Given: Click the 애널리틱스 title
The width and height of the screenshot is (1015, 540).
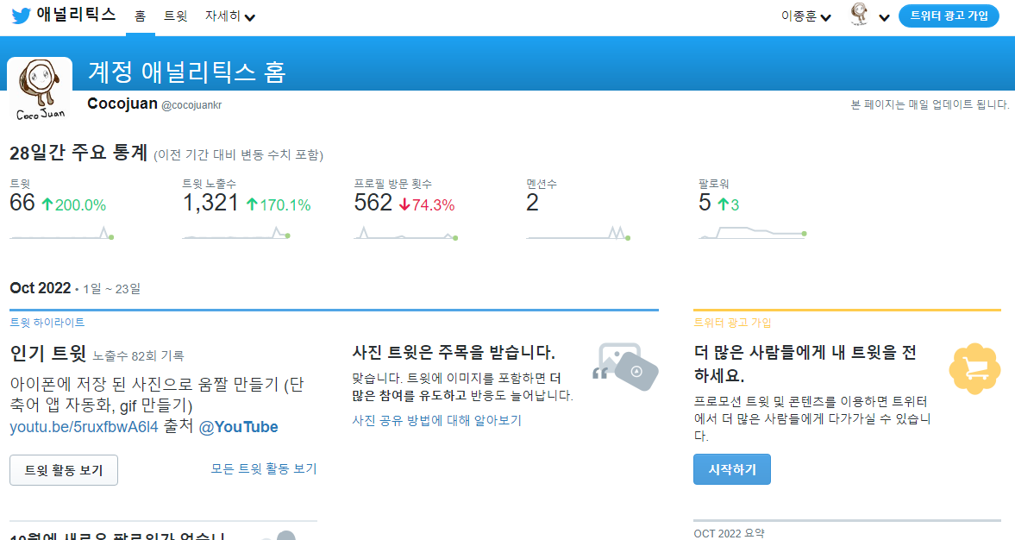Looking at the screenshot, I should pos(77,15).
